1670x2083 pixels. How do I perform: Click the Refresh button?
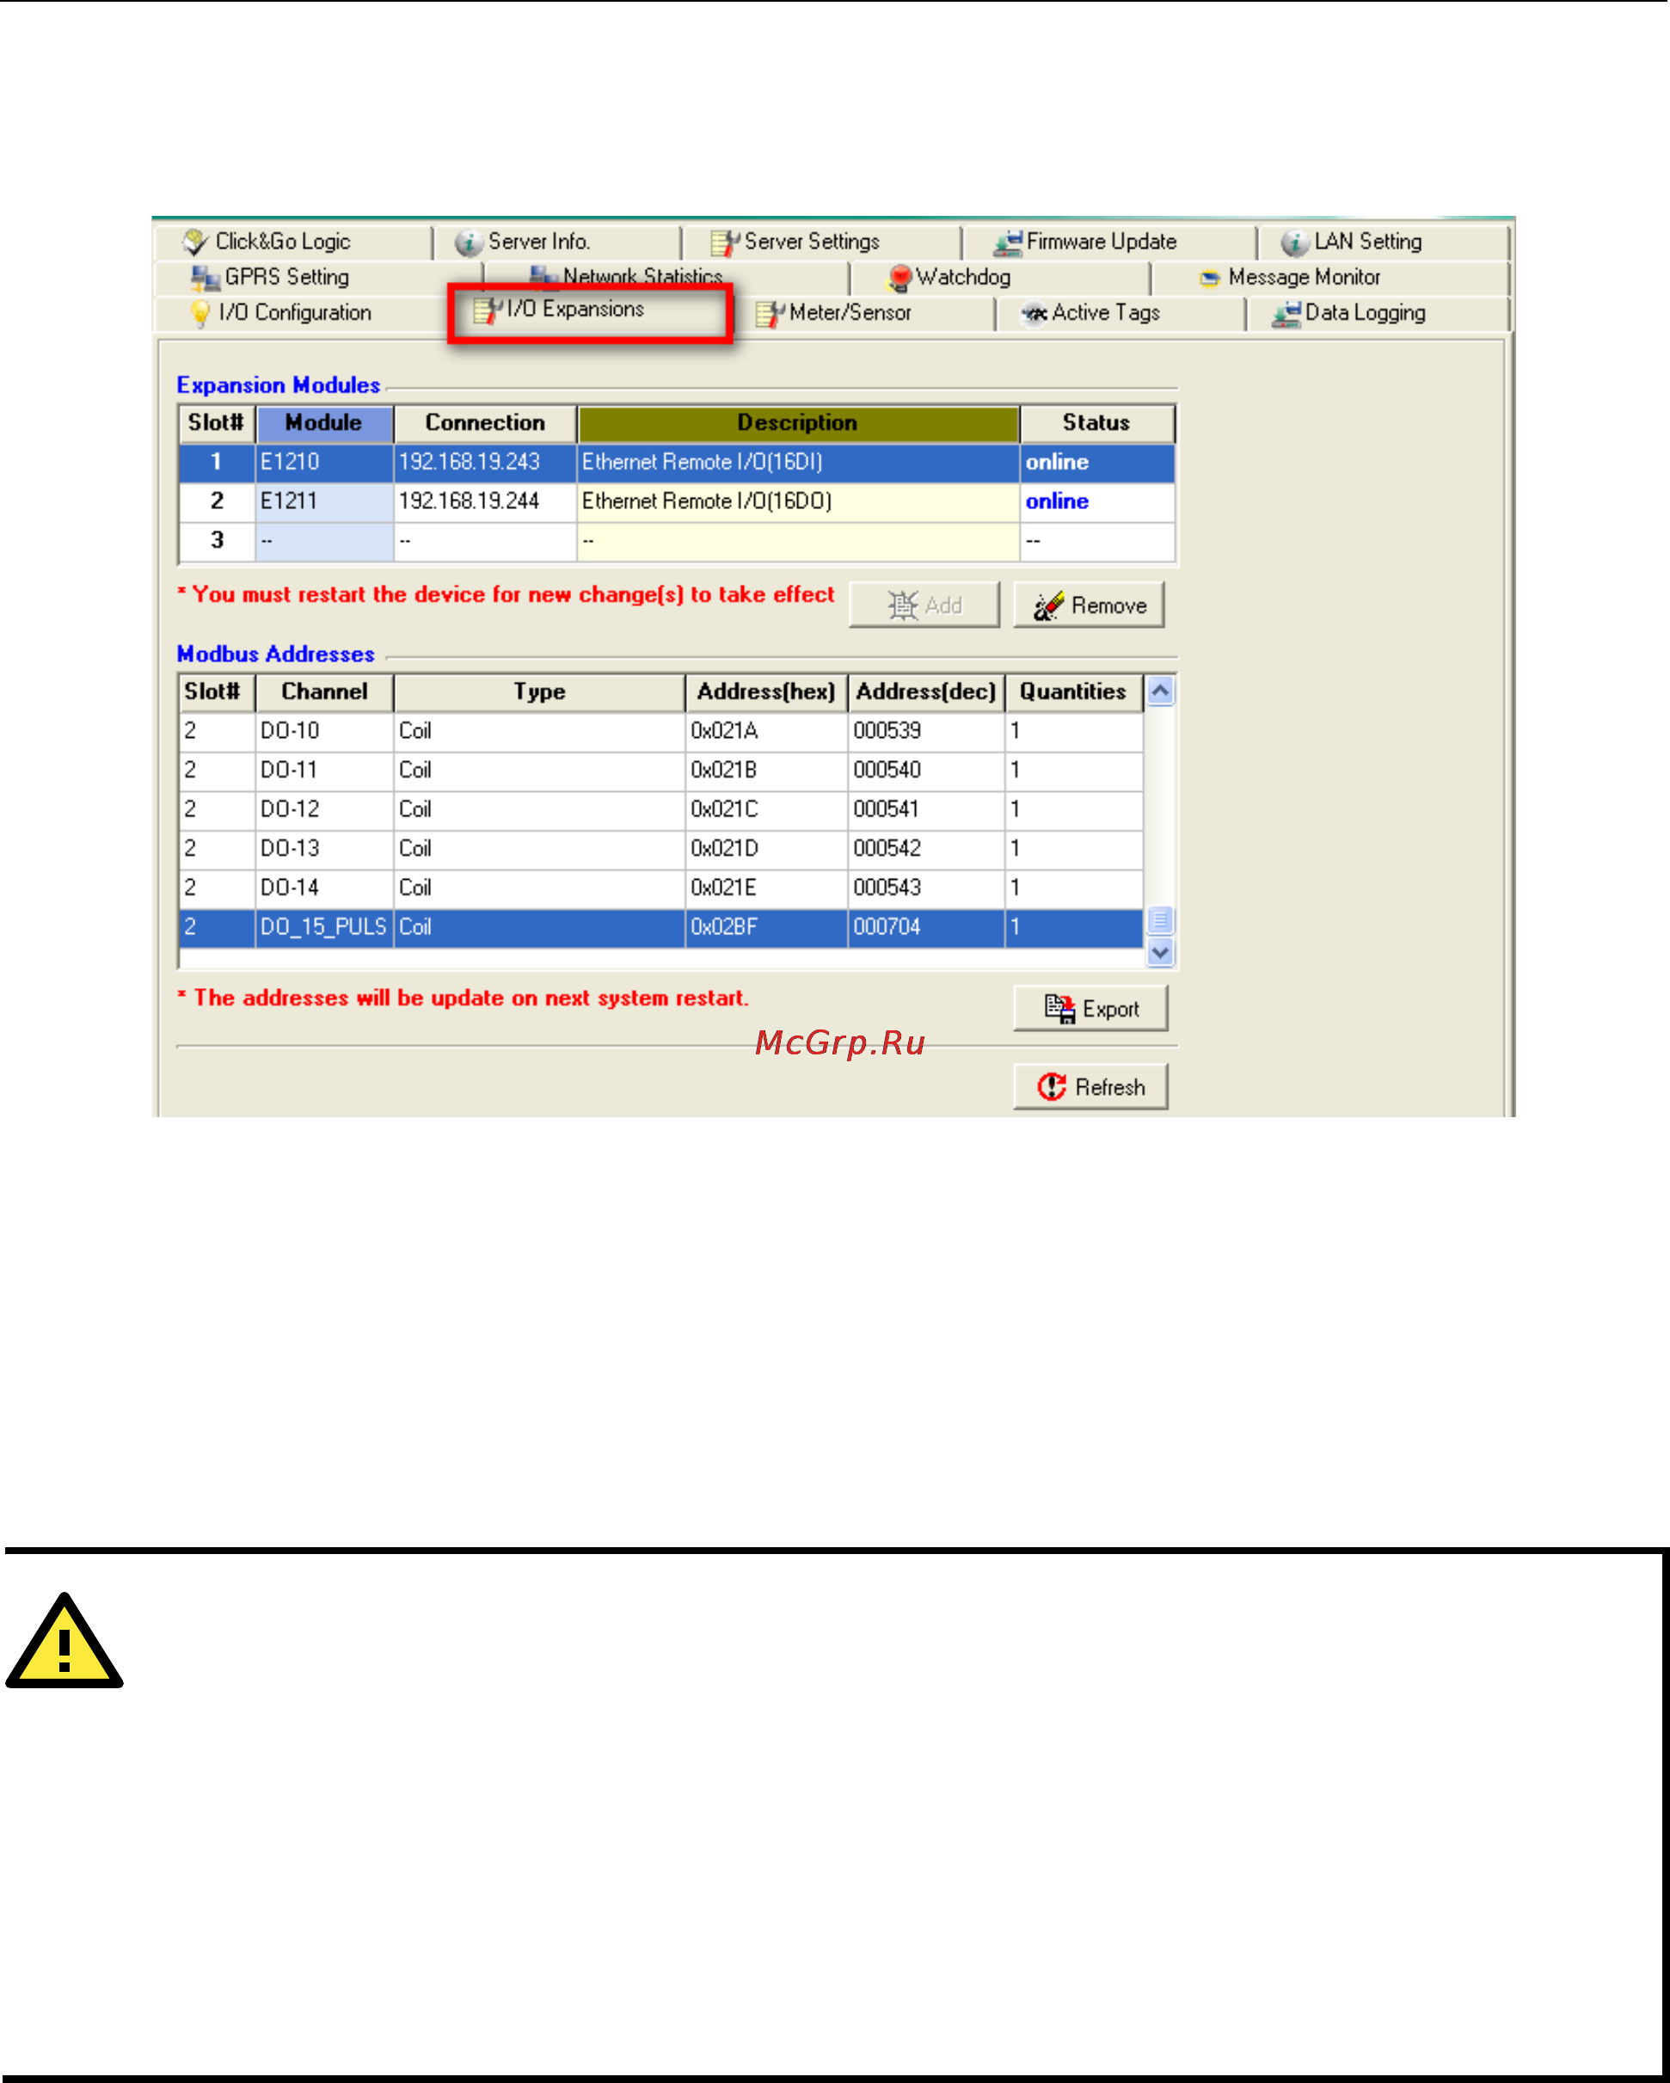[1090, 1087]
